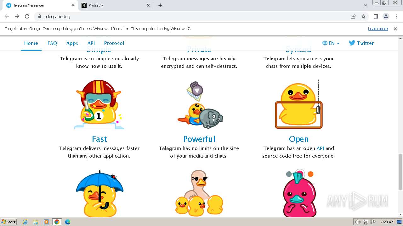403x226 pixels.
Task: Click the lock icon in address bar
Action: pyautogui.click(x=39, y=17)
